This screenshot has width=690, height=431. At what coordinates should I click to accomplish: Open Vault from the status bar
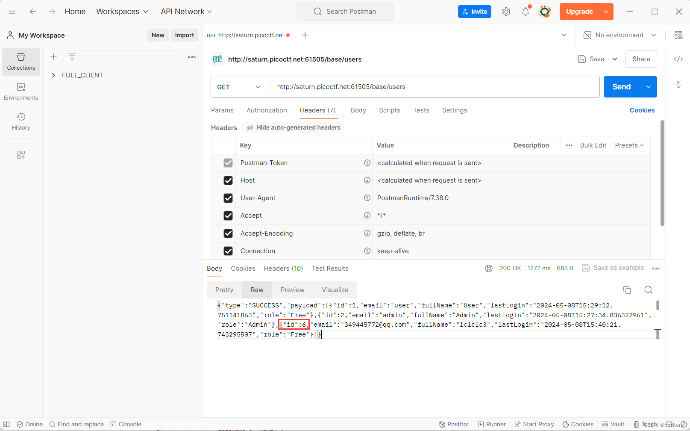tap(613, 424)
